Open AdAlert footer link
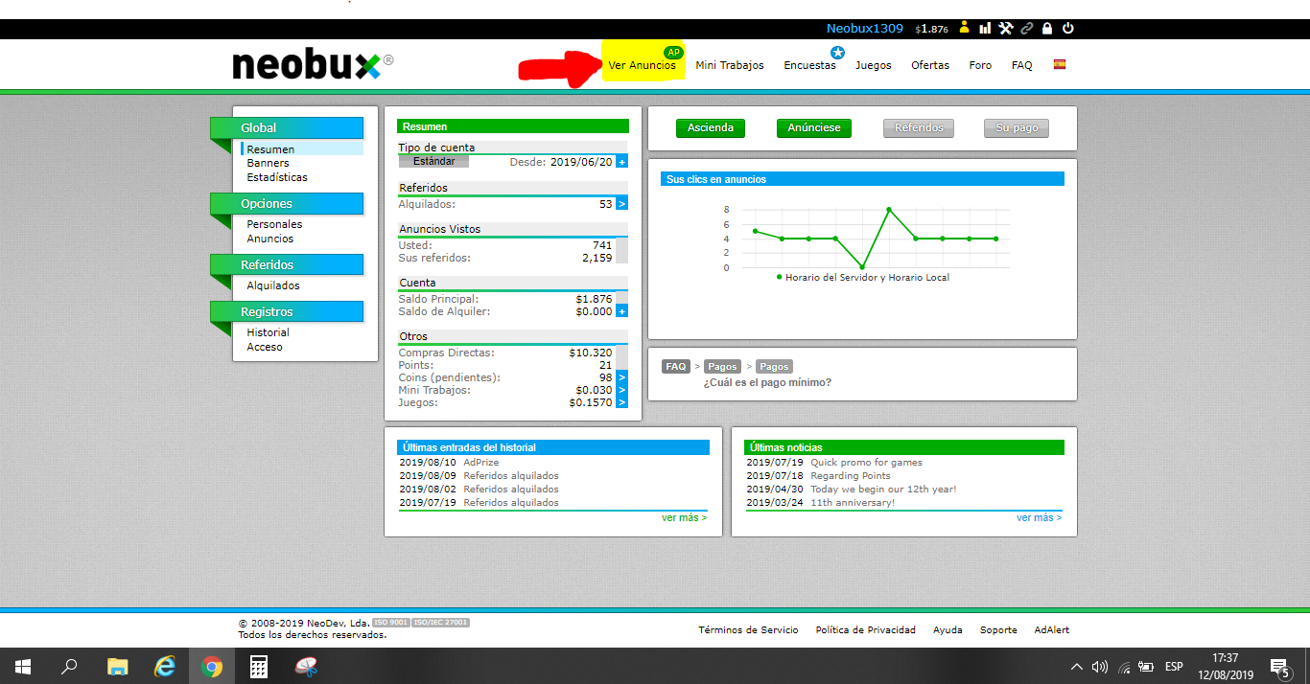The width and height of the screenshot is (1310, 684). [x=1052, y=629]
